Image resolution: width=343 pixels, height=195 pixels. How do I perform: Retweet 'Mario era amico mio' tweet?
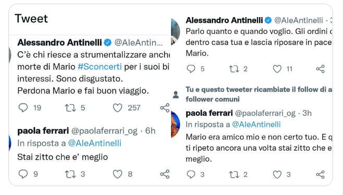pyautogui.click(x=234, y=175)
